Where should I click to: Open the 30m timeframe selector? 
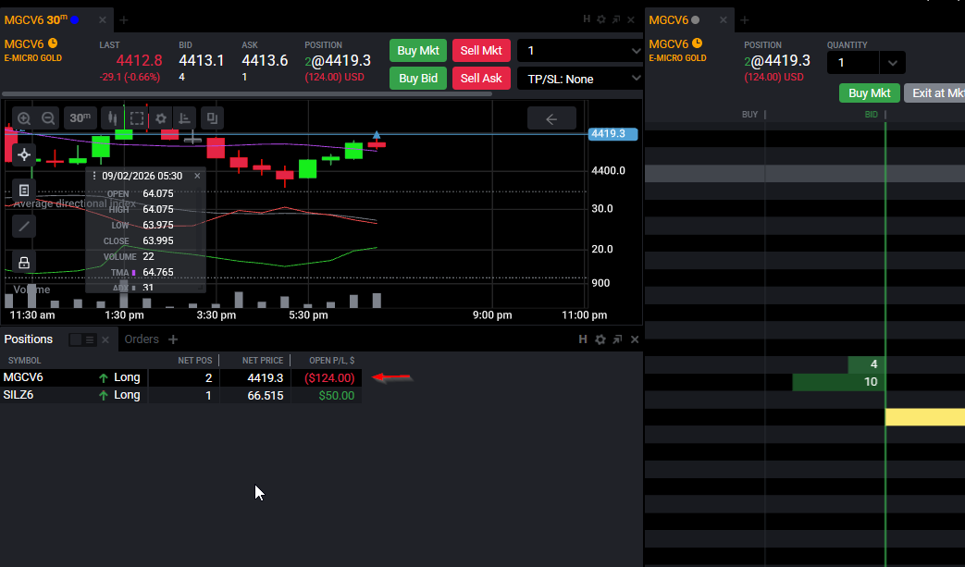click(80, 118)
